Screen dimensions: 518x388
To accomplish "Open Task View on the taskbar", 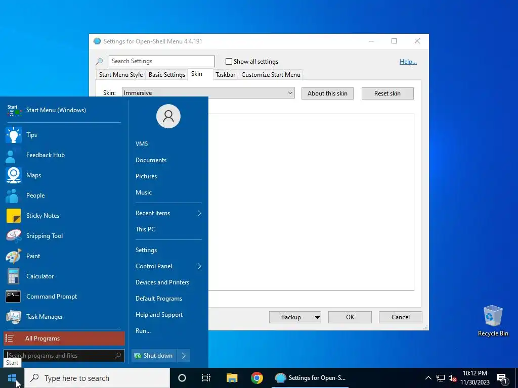I will point(206,378).
